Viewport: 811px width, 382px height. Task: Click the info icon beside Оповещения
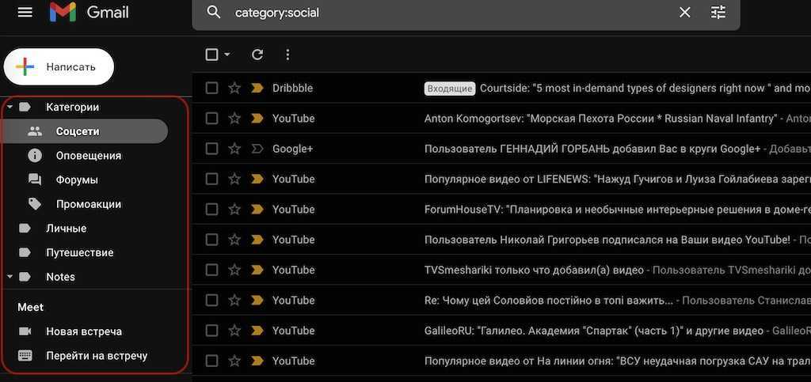pyautogui.click(x=35, y=155)
